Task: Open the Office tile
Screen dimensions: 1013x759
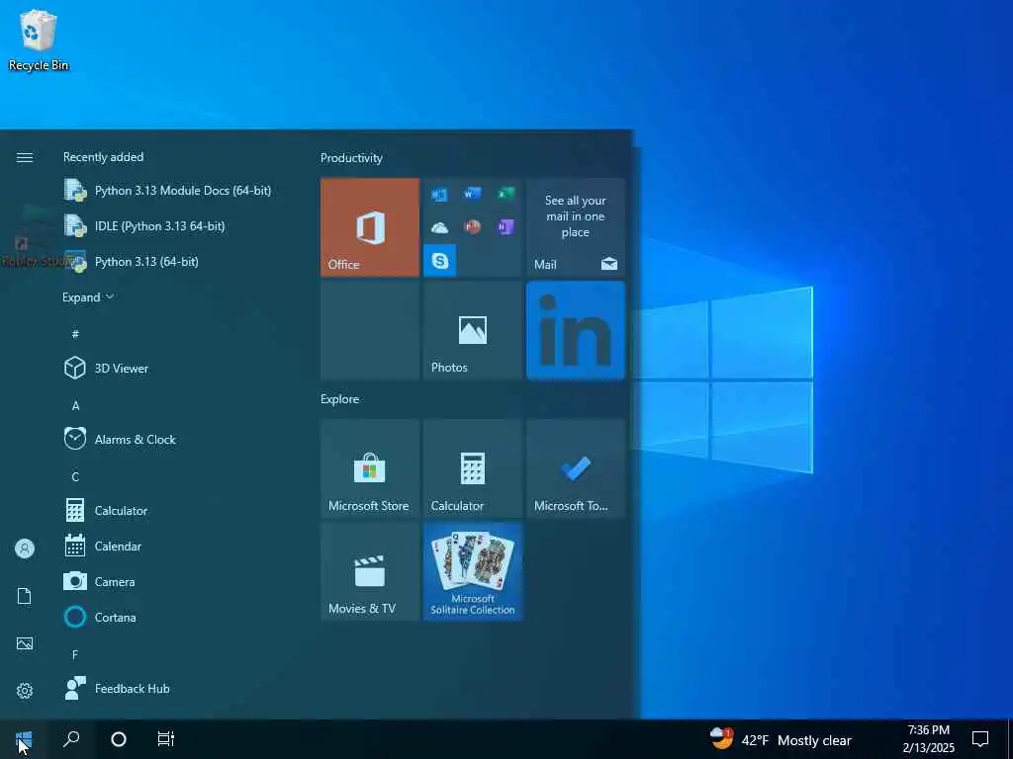Action: pyautogui.click(x=370, y=228)
